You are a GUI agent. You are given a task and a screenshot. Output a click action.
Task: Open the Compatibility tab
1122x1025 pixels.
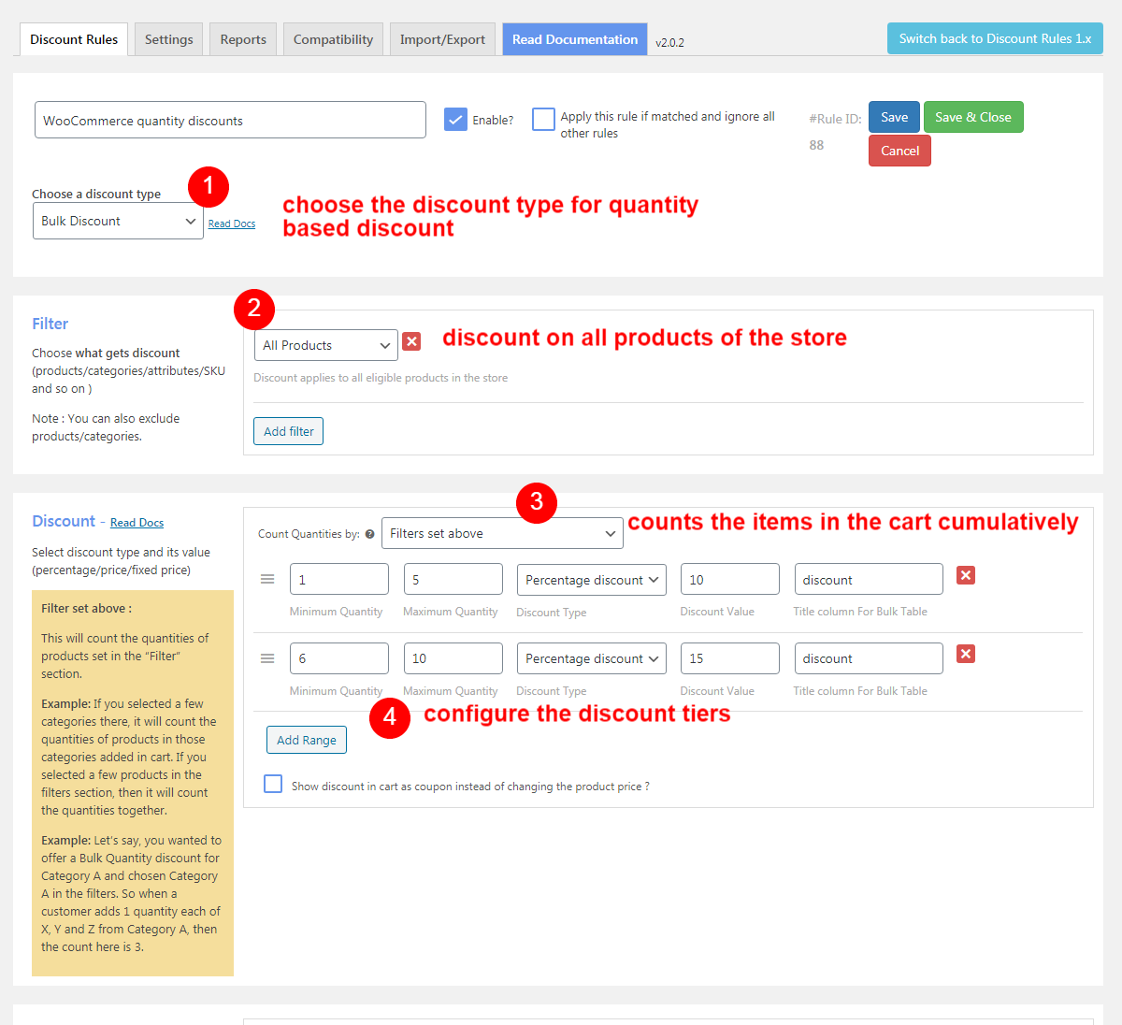[332, 38]
